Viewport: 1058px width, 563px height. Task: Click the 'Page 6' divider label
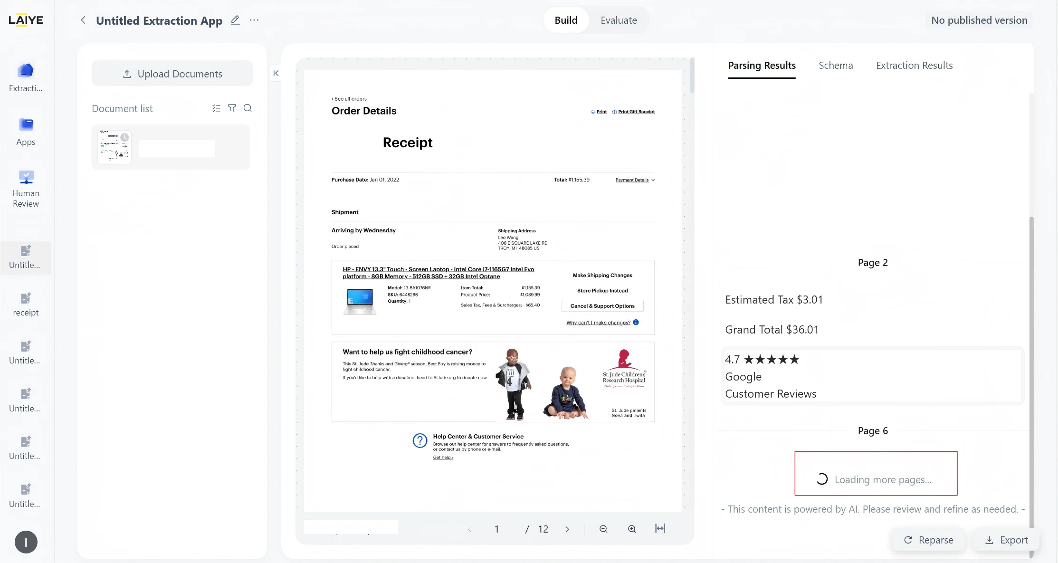click(873, 431)
